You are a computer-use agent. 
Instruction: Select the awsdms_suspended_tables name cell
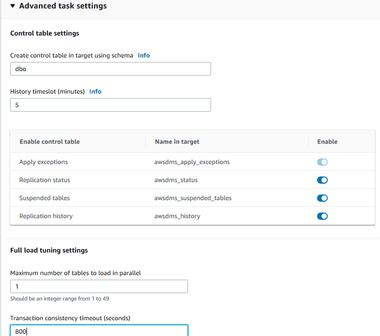193,198
